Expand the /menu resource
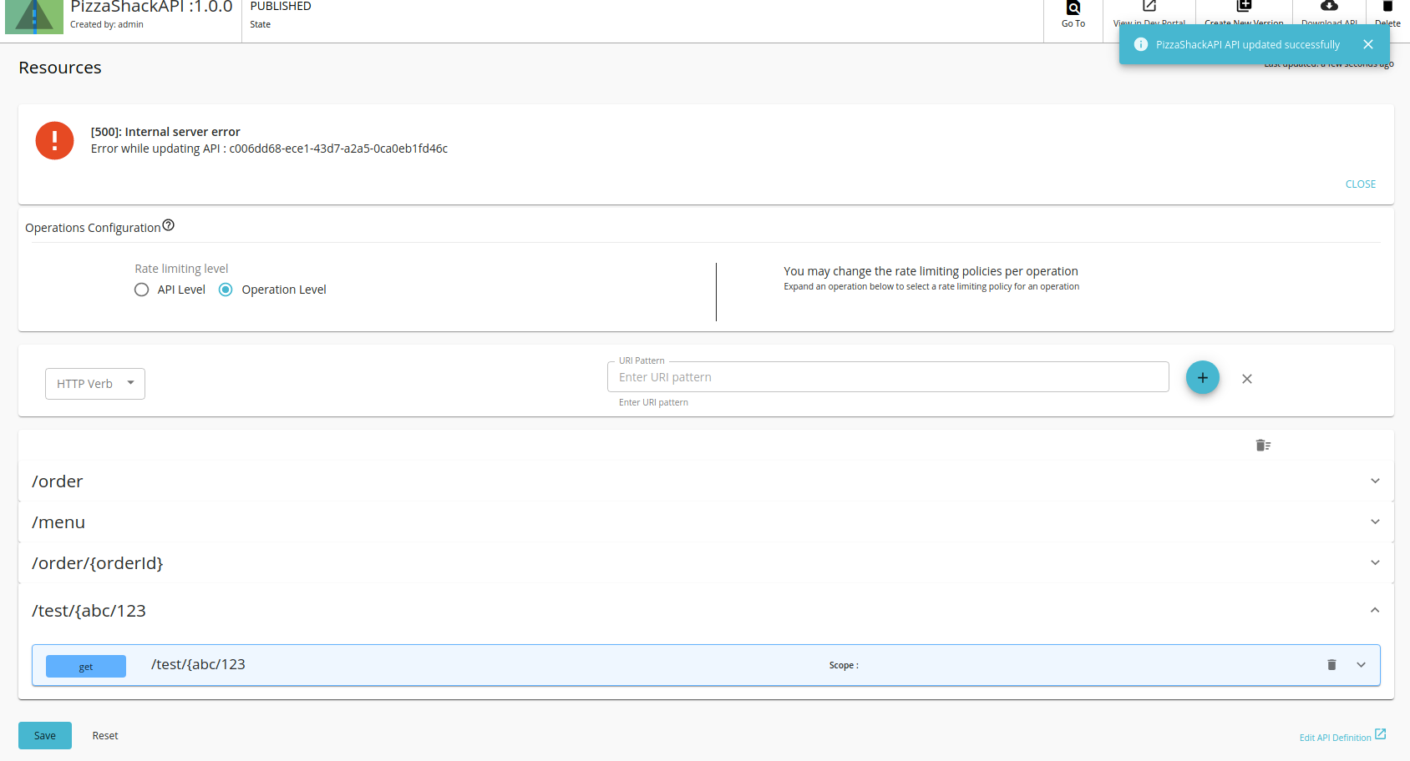The height and width of the screenshot is (761, 1410). 1374,522
